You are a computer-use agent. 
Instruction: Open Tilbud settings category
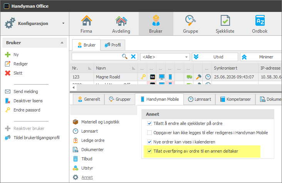pos(82,159)
